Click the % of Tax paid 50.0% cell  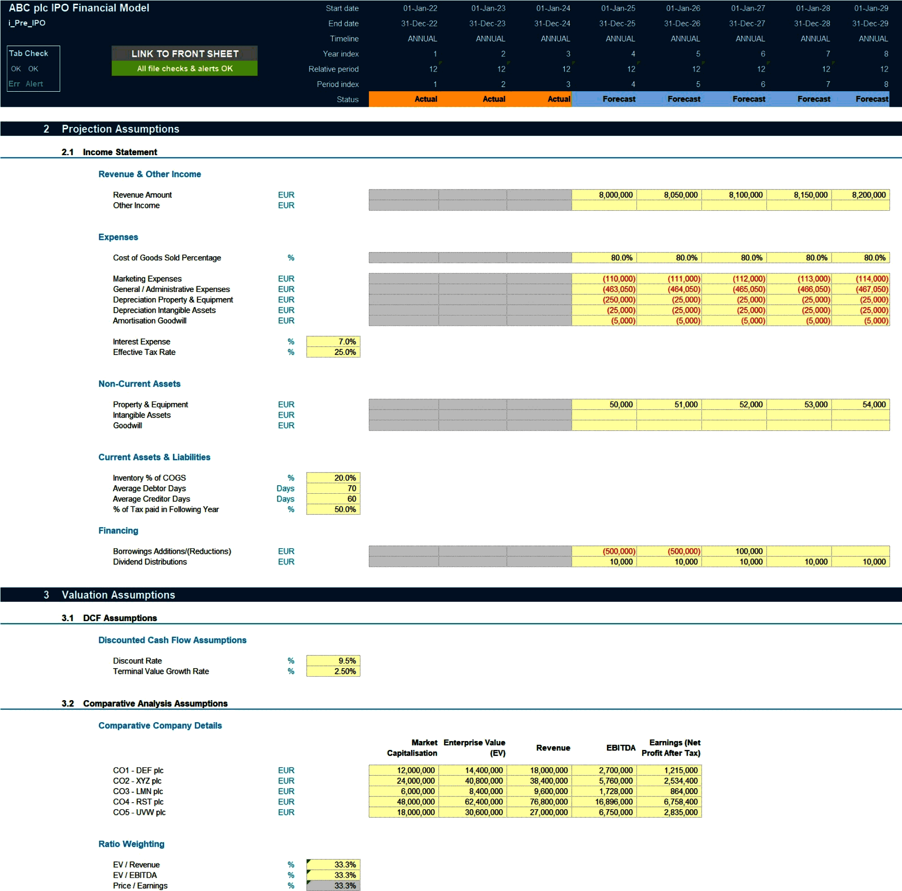(x=333, y=510)
